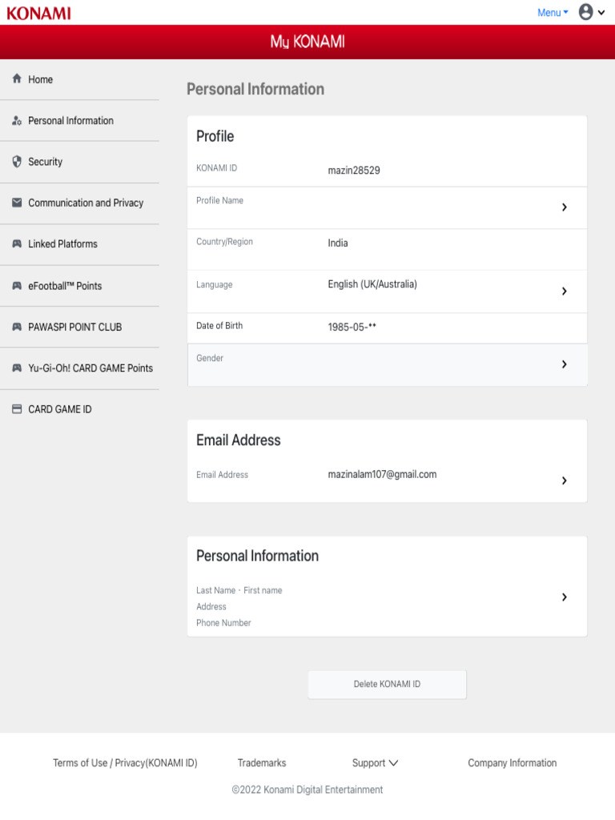Click the Personal Information person icon

(x=17, y=121)
